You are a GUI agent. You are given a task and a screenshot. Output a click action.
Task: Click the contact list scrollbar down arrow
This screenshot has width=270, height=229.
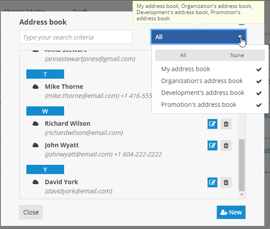[242, 195]
